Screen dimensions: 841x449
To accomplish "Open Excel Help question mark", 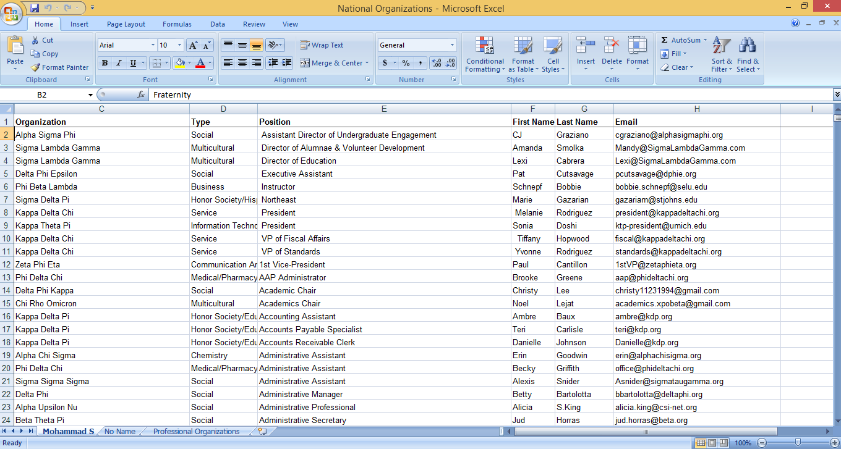I will click(x=795, y=23).
